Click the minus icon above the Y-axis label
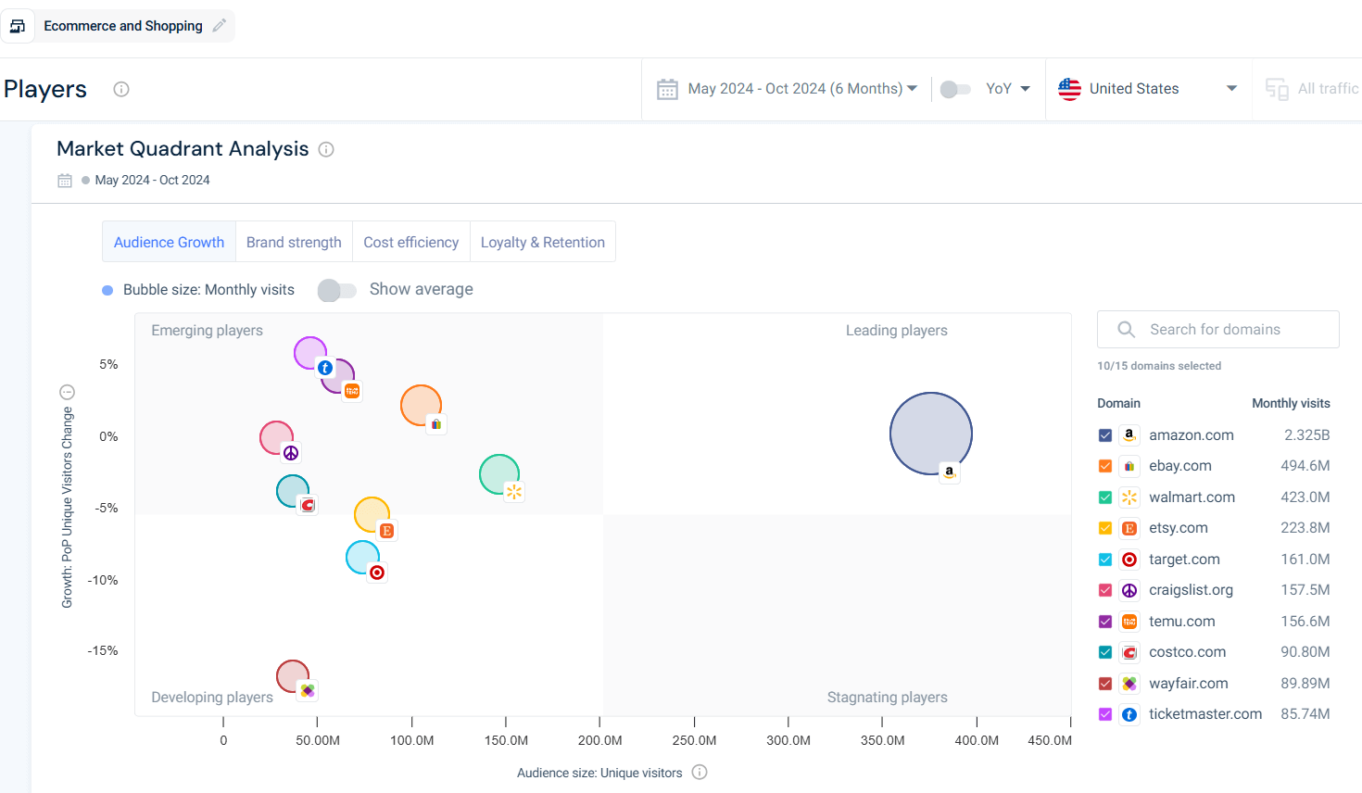 coord(67,392)
